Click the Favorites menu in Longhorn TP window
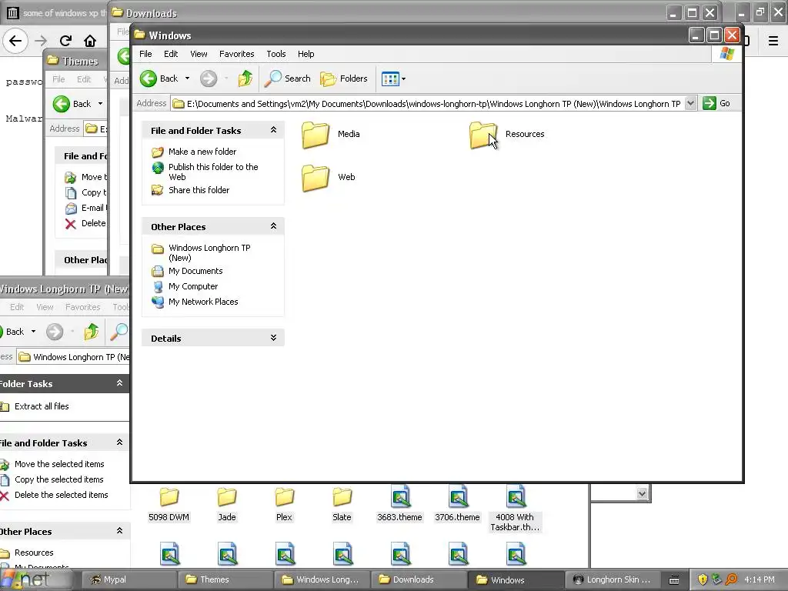The height and width of the screenshot is (591, 788). (x=82, y=307)
